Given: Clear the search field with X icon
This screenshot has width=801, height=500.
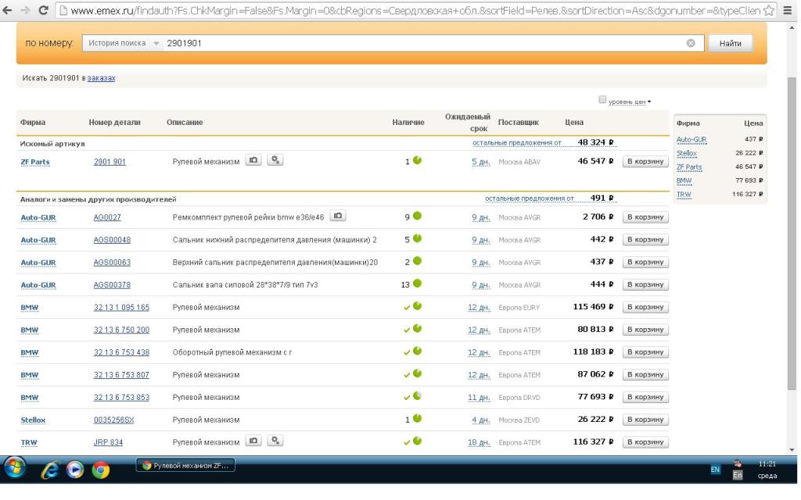Looking at the screenshot, I should coord(691,44).
